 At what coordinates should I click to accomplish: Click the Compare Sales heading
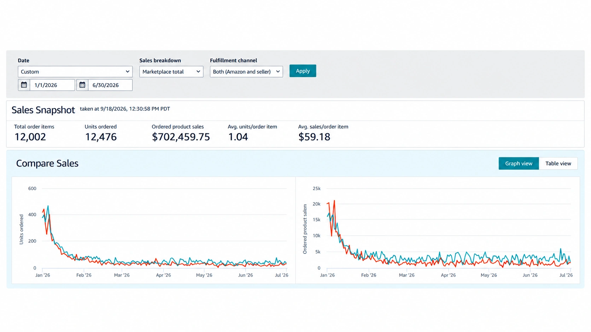pyautogui.click(x=47, y=163)
